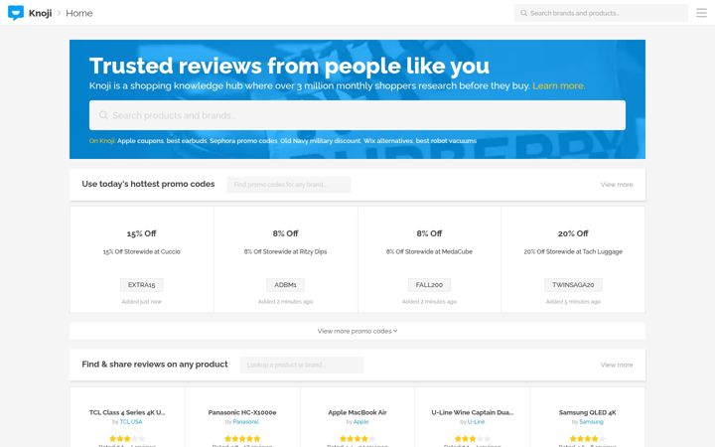Open the Panasonic brand link
715x447 pixels.
click(246, 422)
